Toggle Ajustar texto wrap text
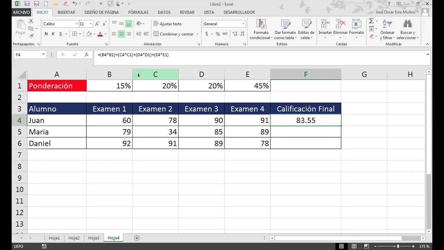This screenshot has height=250, width=444. 168,24
